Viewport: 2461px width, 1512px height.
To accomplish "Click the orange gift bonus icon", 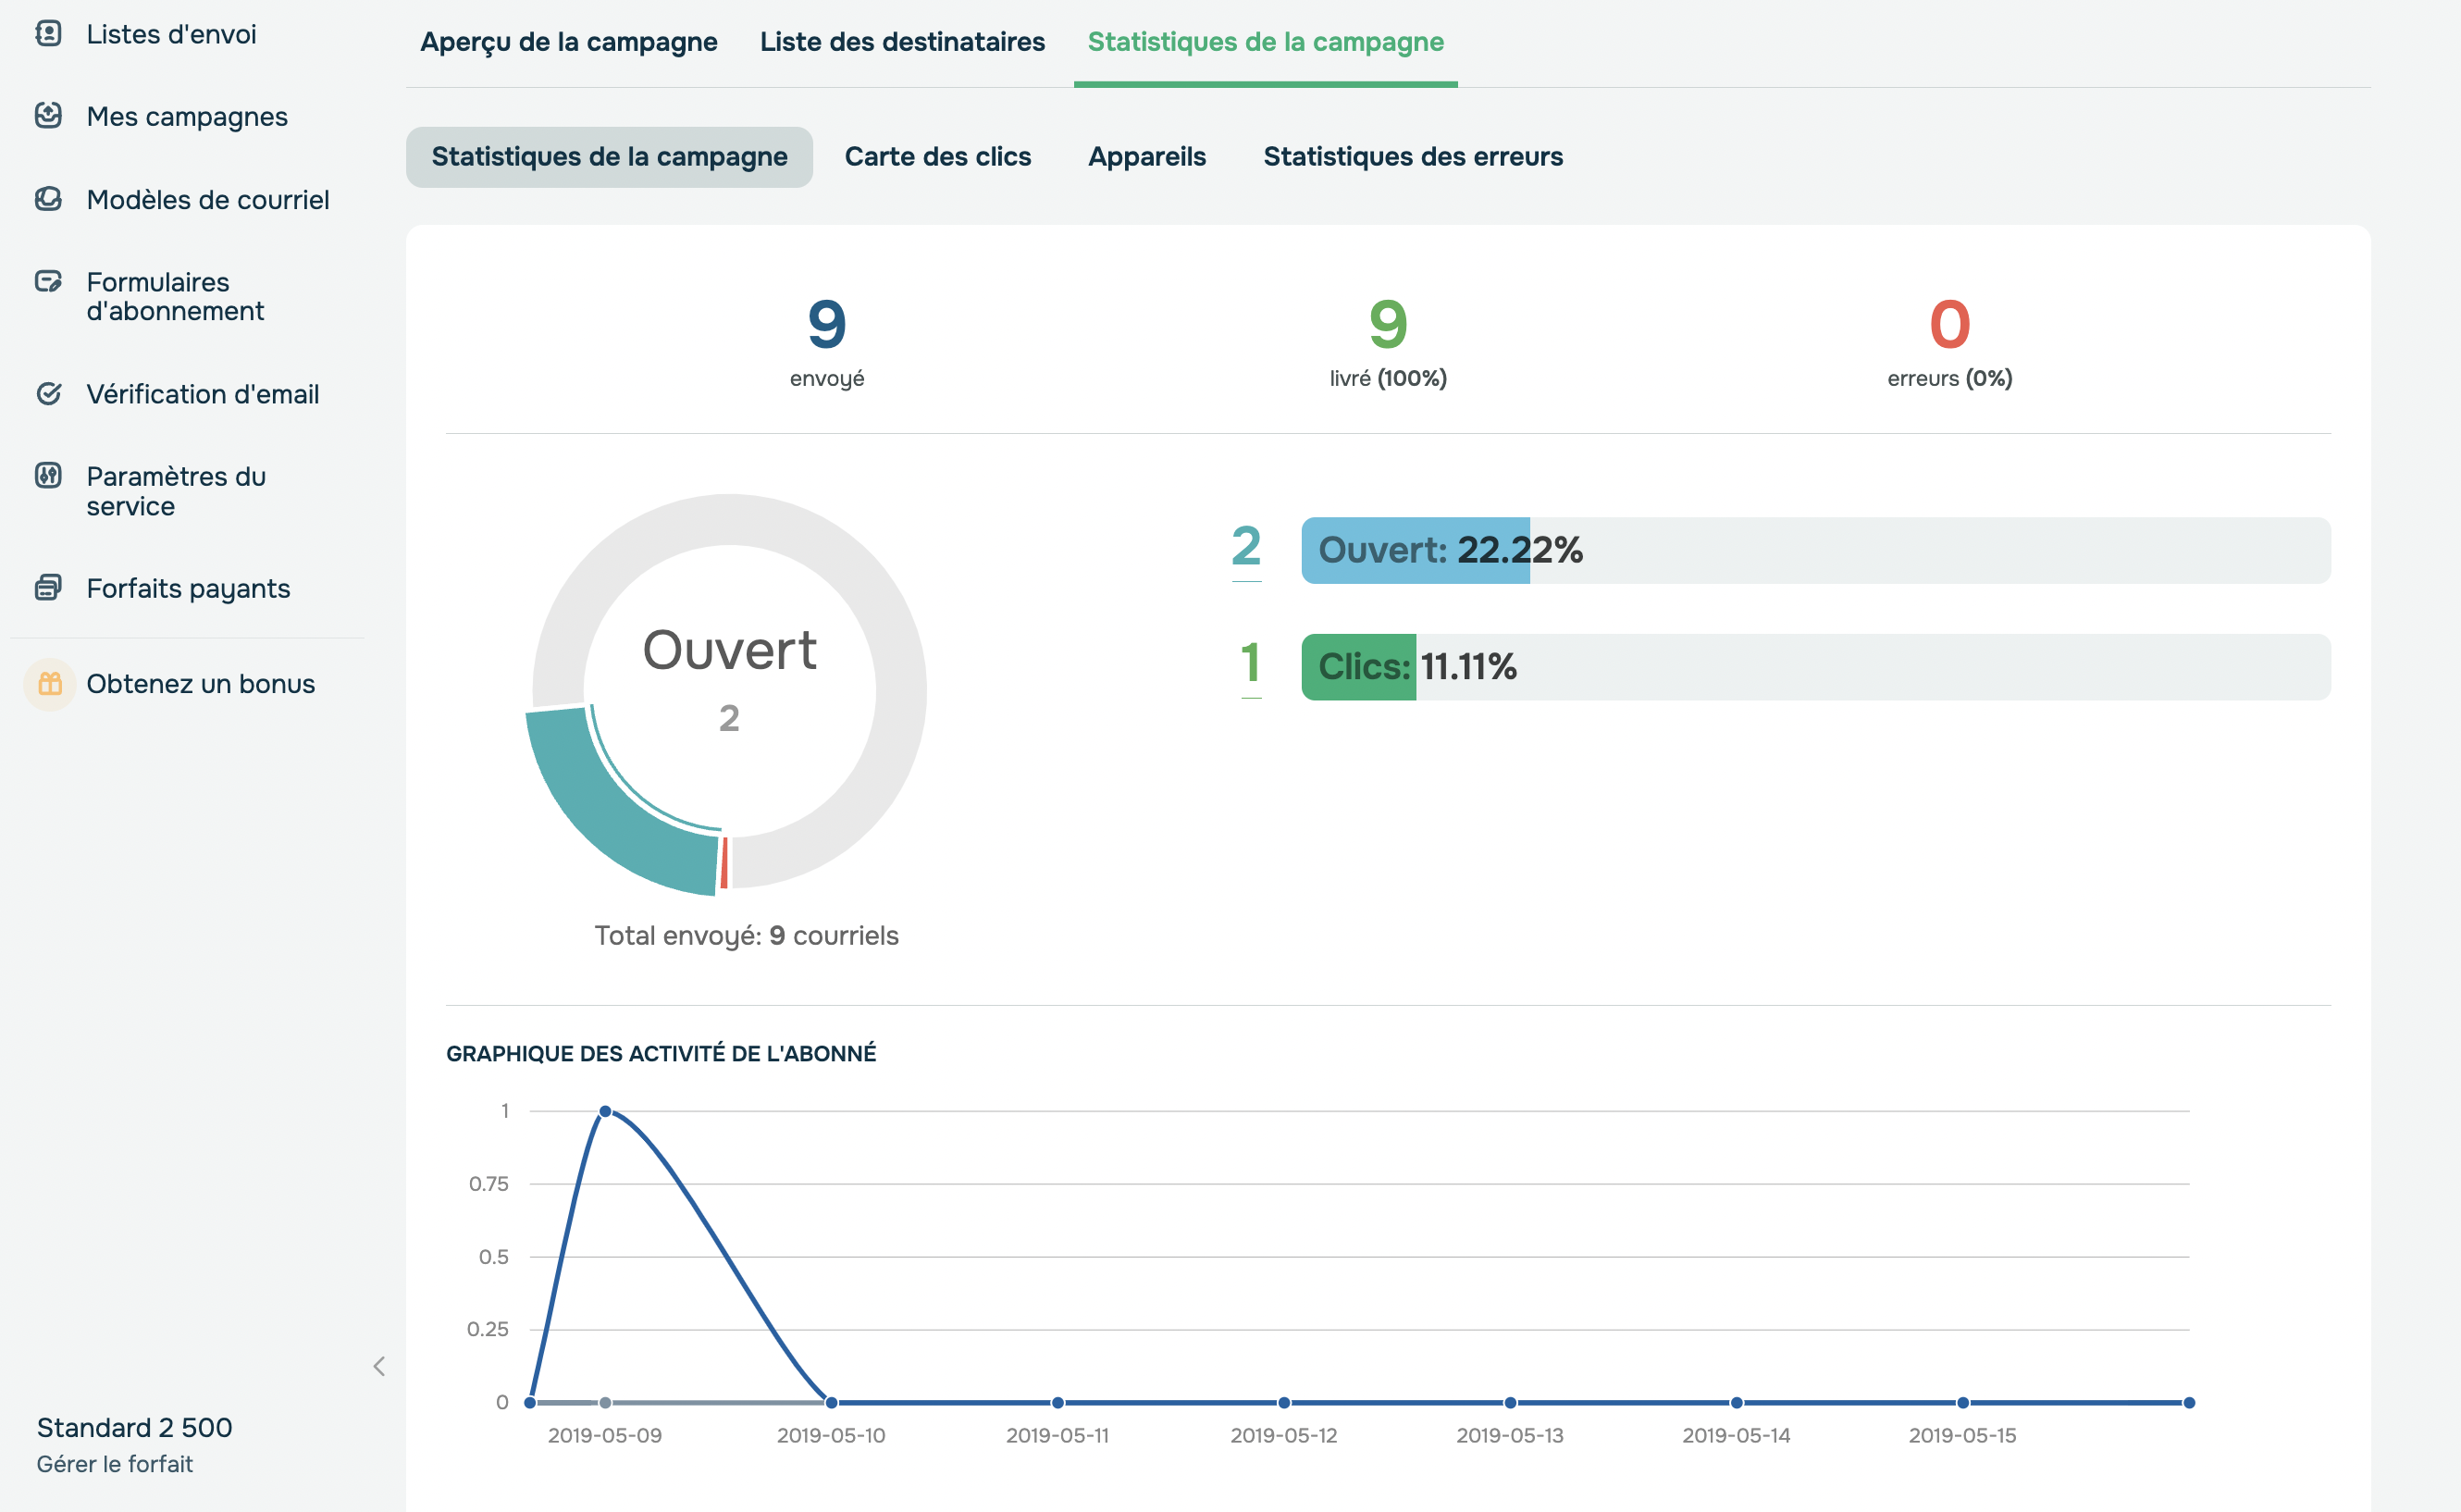I will [50, 684].
